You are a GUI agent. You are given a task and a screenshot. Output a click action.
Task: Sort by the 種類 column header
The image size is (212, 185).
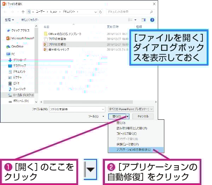click(139, 27)
